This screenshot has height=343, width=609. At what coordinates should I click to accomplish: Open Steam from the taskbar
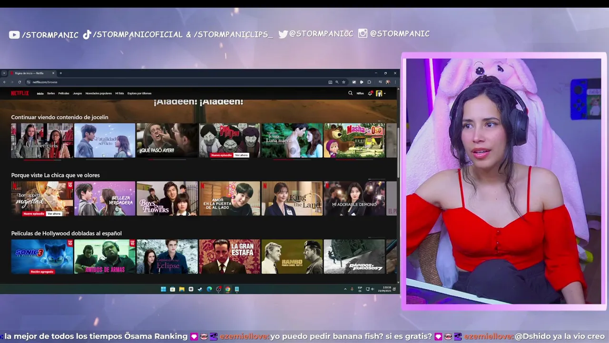pos(200,289)
